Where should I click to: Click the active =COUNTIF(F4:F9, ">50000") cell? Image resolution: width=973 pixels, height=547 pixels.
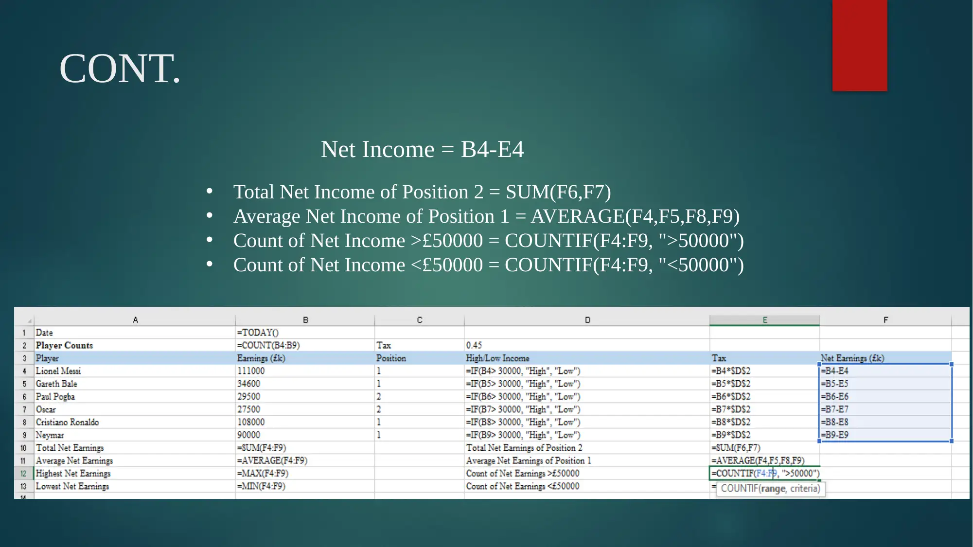tap(765, 474)
